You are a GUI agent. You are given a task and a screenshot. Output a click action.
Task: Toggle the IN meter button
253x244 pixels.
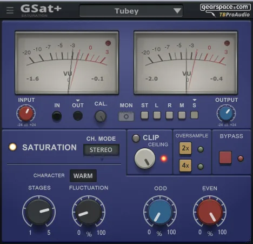point(57,116)
